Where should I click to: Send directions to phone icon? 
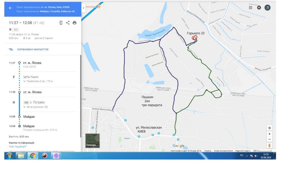point(61,23)
